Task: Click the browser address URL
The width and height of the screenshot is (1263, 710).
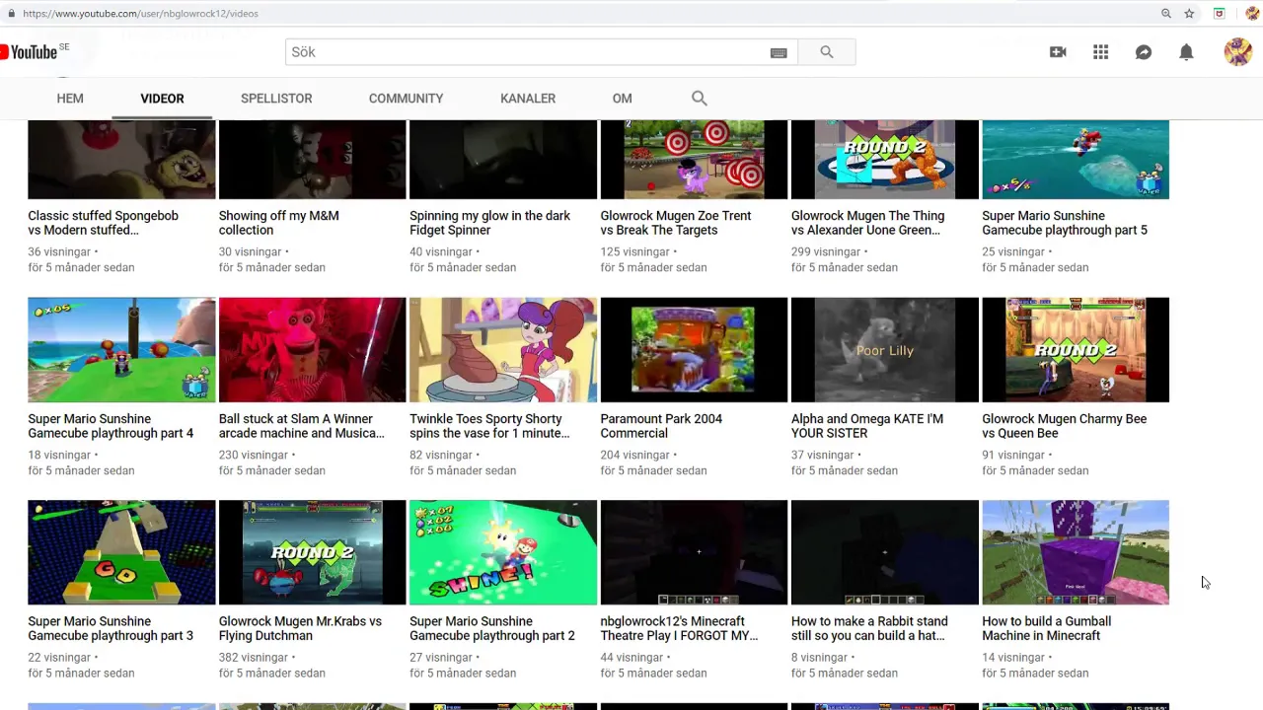Action: pyautogui.click(x=140, y=14)
